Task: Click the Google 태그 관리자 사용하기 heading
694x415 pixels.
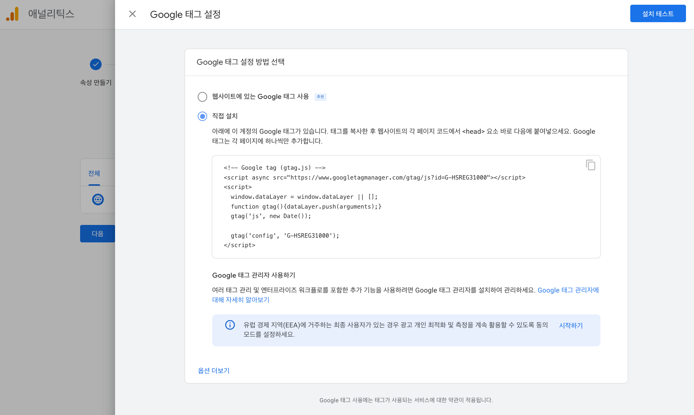Action: [x=254, y=275]
